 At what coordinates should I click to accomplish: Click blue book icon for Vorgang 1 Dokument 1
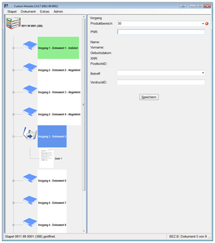pyautogui.click(x=30, y=45)
